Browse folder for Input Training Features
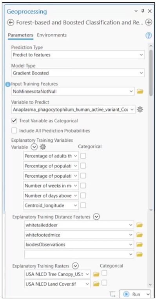Image resolution: width=156 pixels, height=299 pixels. (x=140, y=91)
